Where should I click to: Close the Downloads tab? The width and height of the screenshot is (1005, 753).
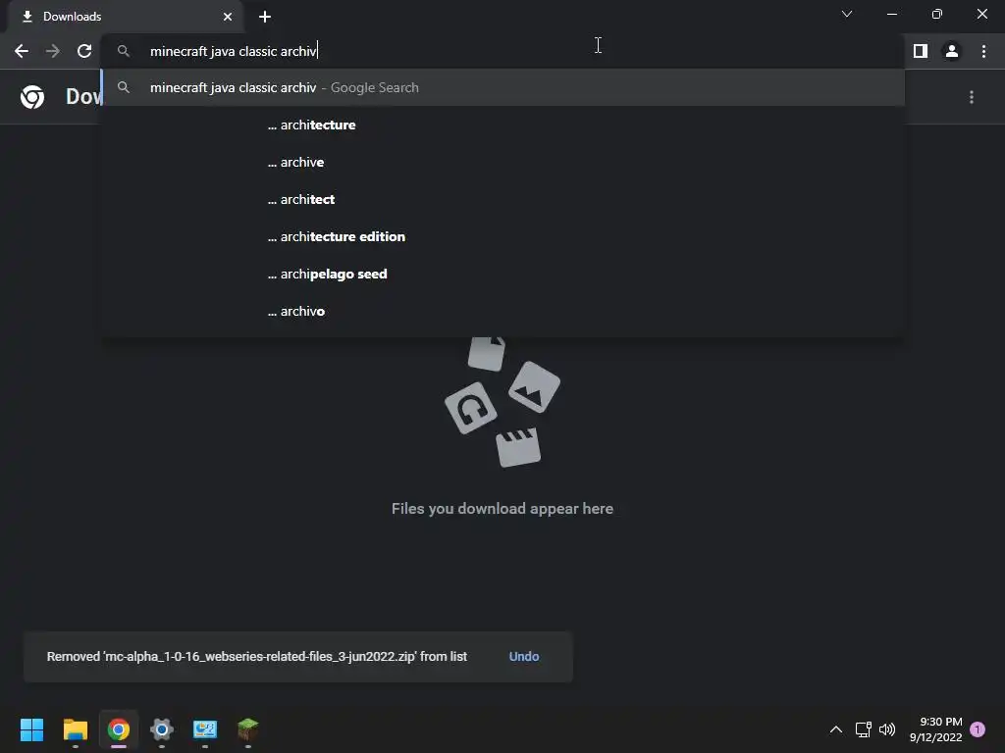coord(228,17)
